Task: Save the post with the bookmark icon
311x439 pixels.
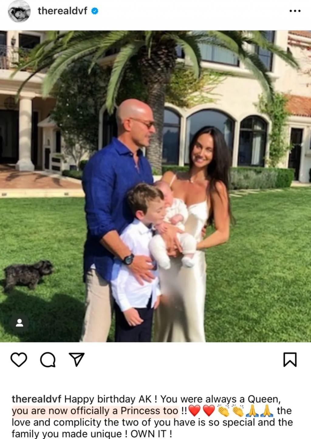Action: click(x=290, y=360)
